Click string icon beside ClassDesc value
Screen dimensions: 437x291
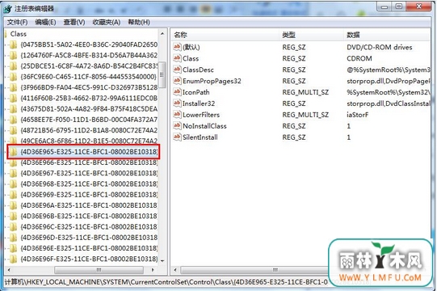(177, 70)
